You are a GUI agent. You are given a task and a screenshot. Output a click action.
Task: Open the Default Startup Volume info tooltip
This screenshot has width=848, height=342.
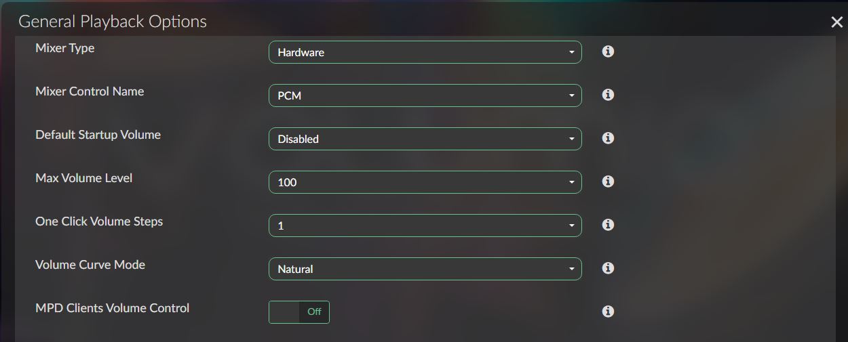point(608,138)
